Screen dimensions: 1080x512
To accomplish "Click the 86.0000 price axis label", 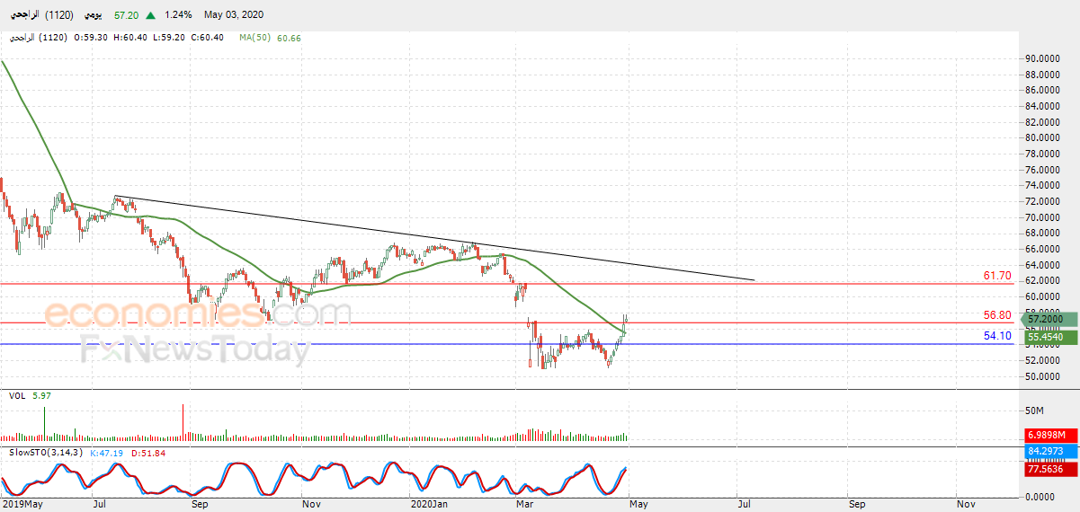I will (x=1043, y=90).
